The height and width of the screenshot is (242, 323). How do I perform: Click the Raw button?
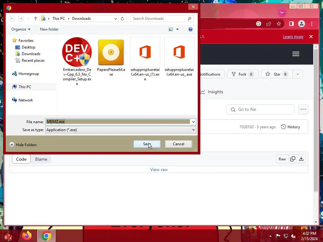pos(282,159)
